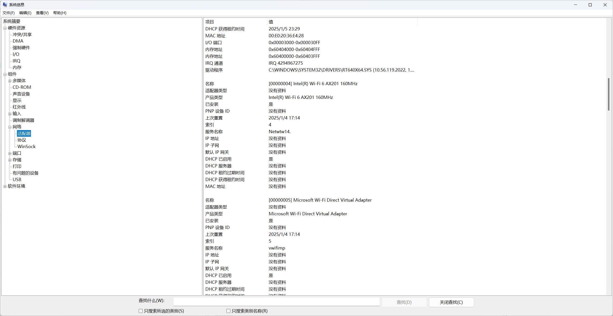Expand the 多媒体 tree node

point(10,81)
